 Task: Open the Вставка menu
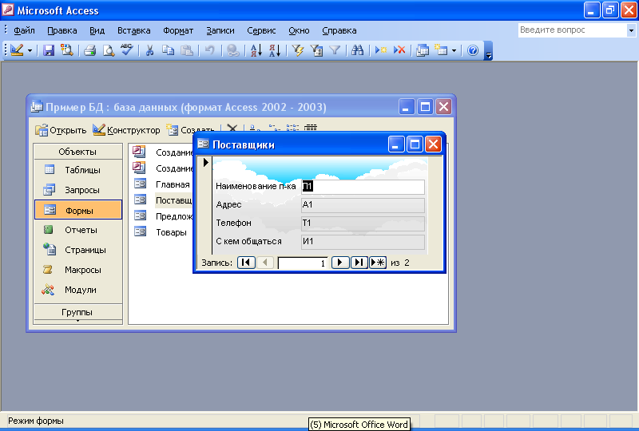pos(133,30)
